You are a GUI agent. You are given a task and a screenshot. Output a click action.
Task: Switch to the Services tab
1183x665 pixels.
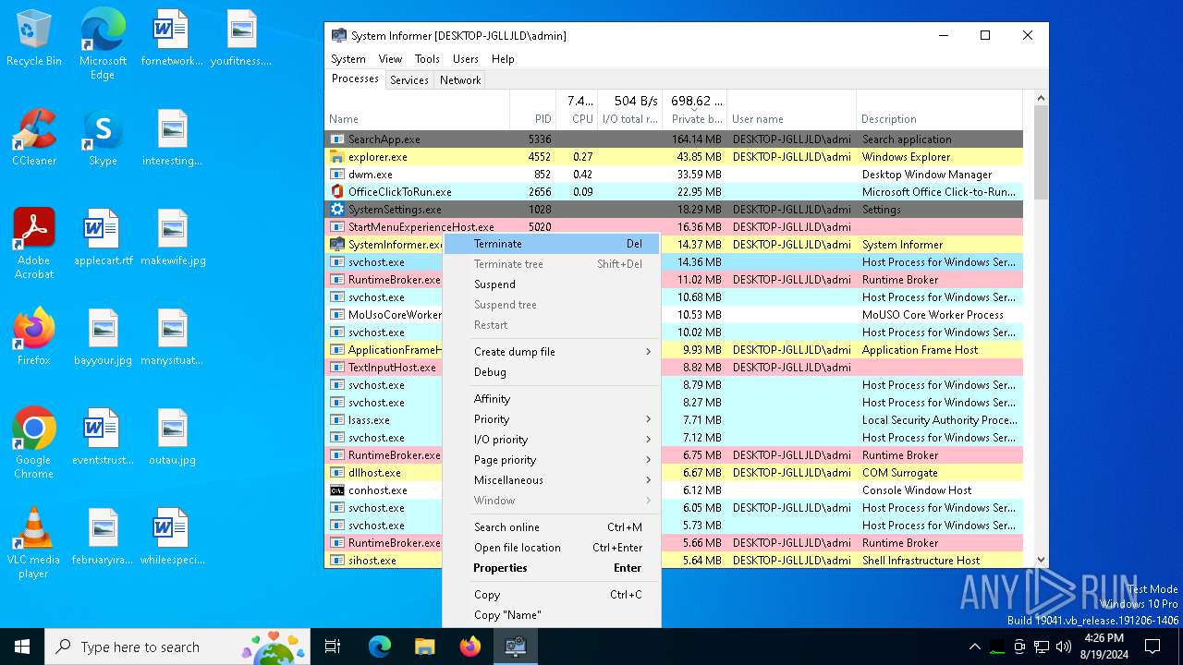point(409,80)
